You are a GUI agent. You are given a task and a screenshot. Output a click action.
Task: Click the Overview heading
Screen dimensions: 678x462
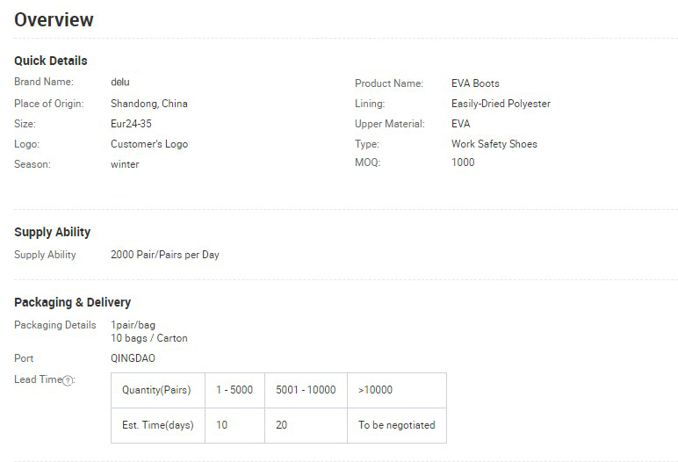pos(54,20)
